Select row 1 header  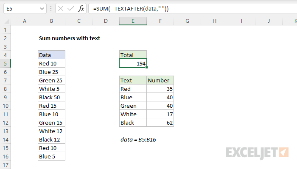pyautogui.click(x=5, y=30)
